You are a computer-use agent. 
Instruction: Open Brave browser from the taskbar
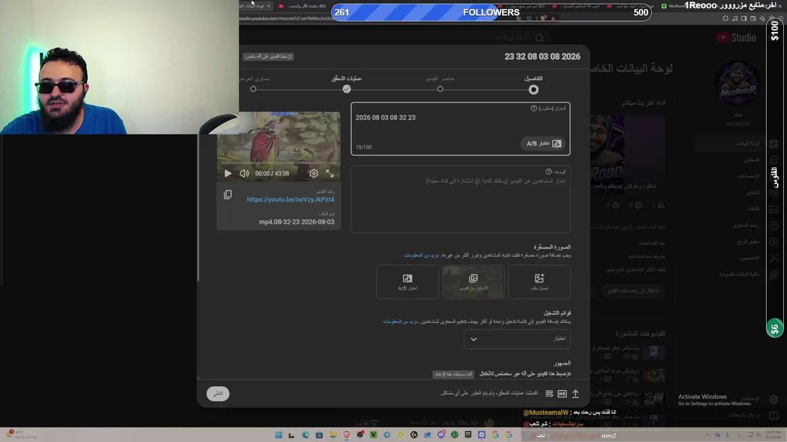346,435
